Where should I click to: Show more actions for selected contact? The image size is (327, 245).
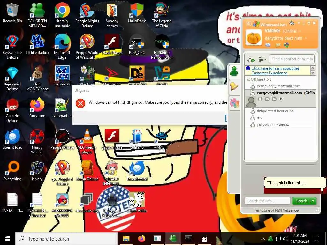tap(281, 99)
